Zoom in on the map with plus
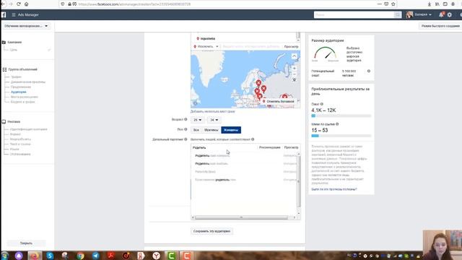Image resolution: width=462 pixels, height=260 pixels. [294, 69]
